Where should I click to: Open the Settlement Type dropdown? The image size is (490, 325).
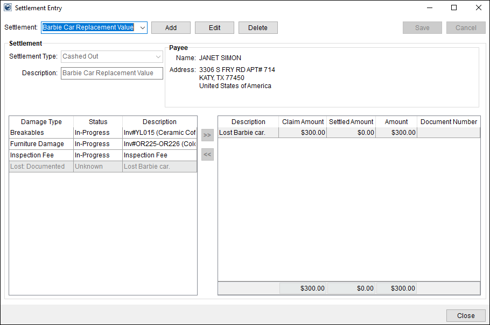pos(158,56)
